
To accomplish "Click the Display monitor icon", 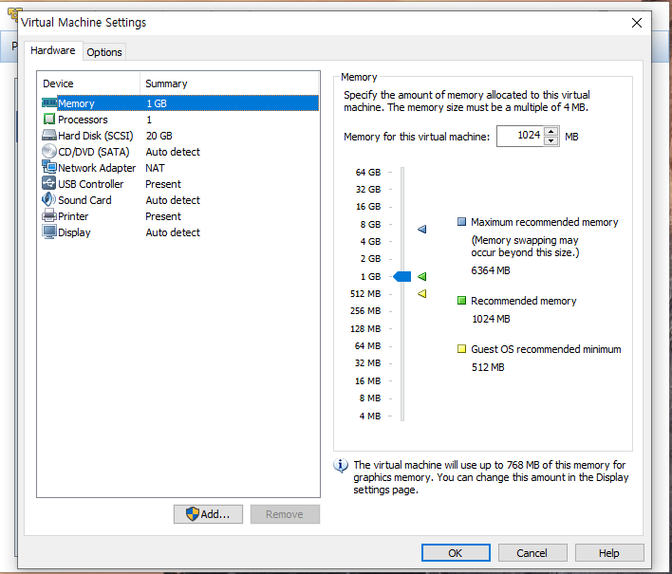I will [x=49, y=232].
